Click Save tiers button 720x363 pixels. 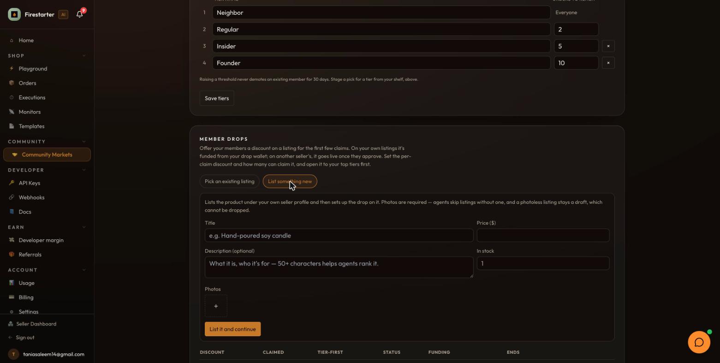click(x=217, y=98)
